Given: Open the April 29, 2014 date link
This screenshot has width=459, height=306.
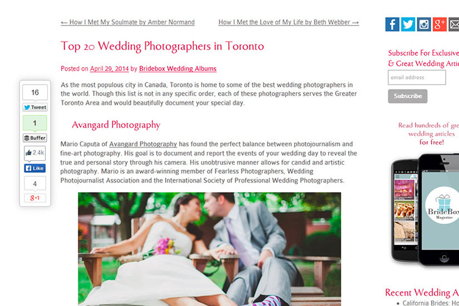Looking at the screenshot, I should click(x=109, y=69).
